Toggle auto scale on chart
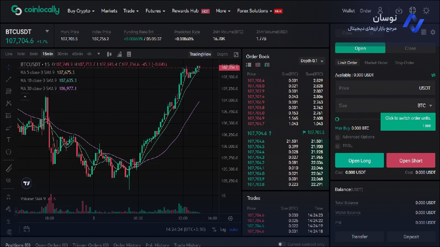440x247 pixels. tap(234, 229)
